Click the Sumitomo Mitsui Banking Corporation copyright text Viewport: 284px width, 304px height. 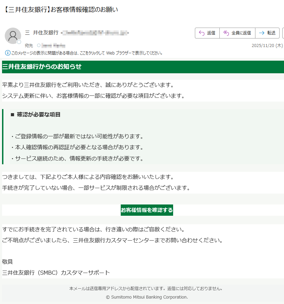coord(147,297)
